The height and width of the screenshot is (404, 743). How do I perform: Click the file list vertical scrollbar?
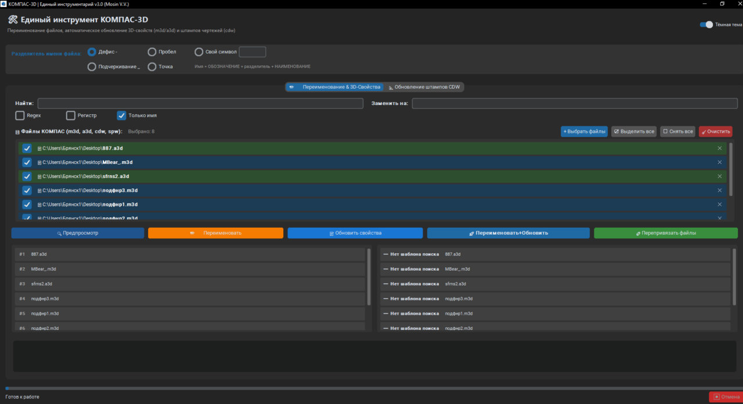(x=731, y=169)
